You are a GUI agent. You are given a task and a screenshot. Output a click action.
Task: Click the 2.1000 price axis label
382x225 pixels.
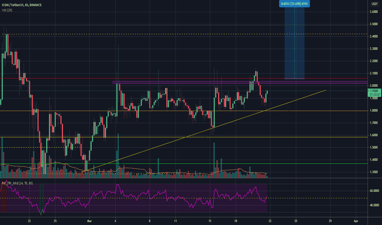pos(373,73)
